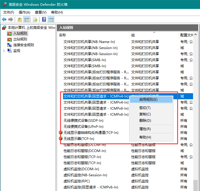Select 连接安全规则 in the tree
Image resolution: width=200 pixels, height=191 pixels.
(24, 45)
